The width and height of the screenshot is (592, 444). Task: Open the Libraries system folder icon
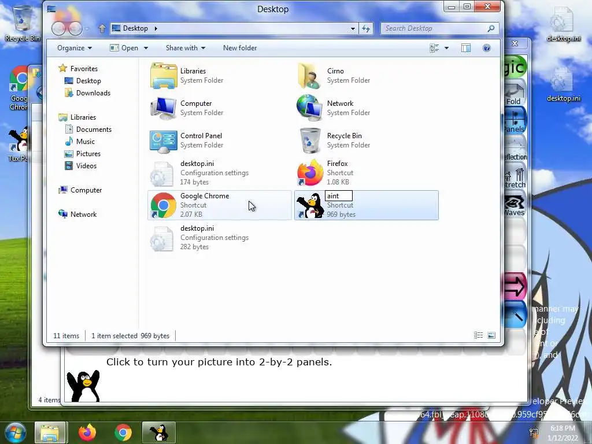[x=164, y=76]
